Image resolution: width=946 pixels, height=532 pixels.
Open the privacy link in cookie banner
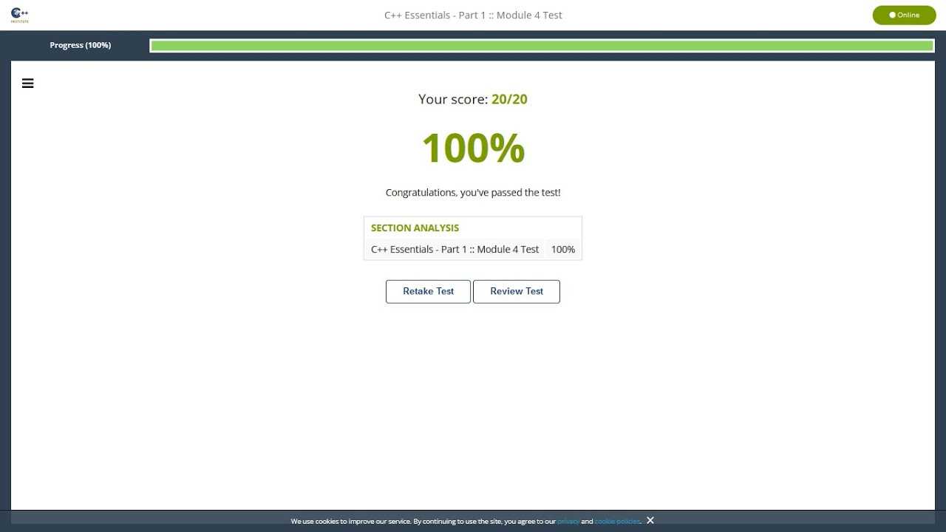[568, 522]
